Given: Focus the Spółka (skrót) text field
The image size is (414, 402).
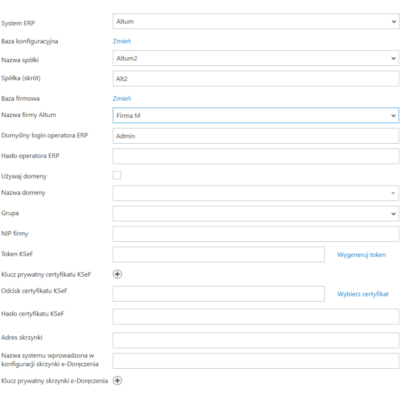Looking at the screenshot, I should (x=256, y=79).
